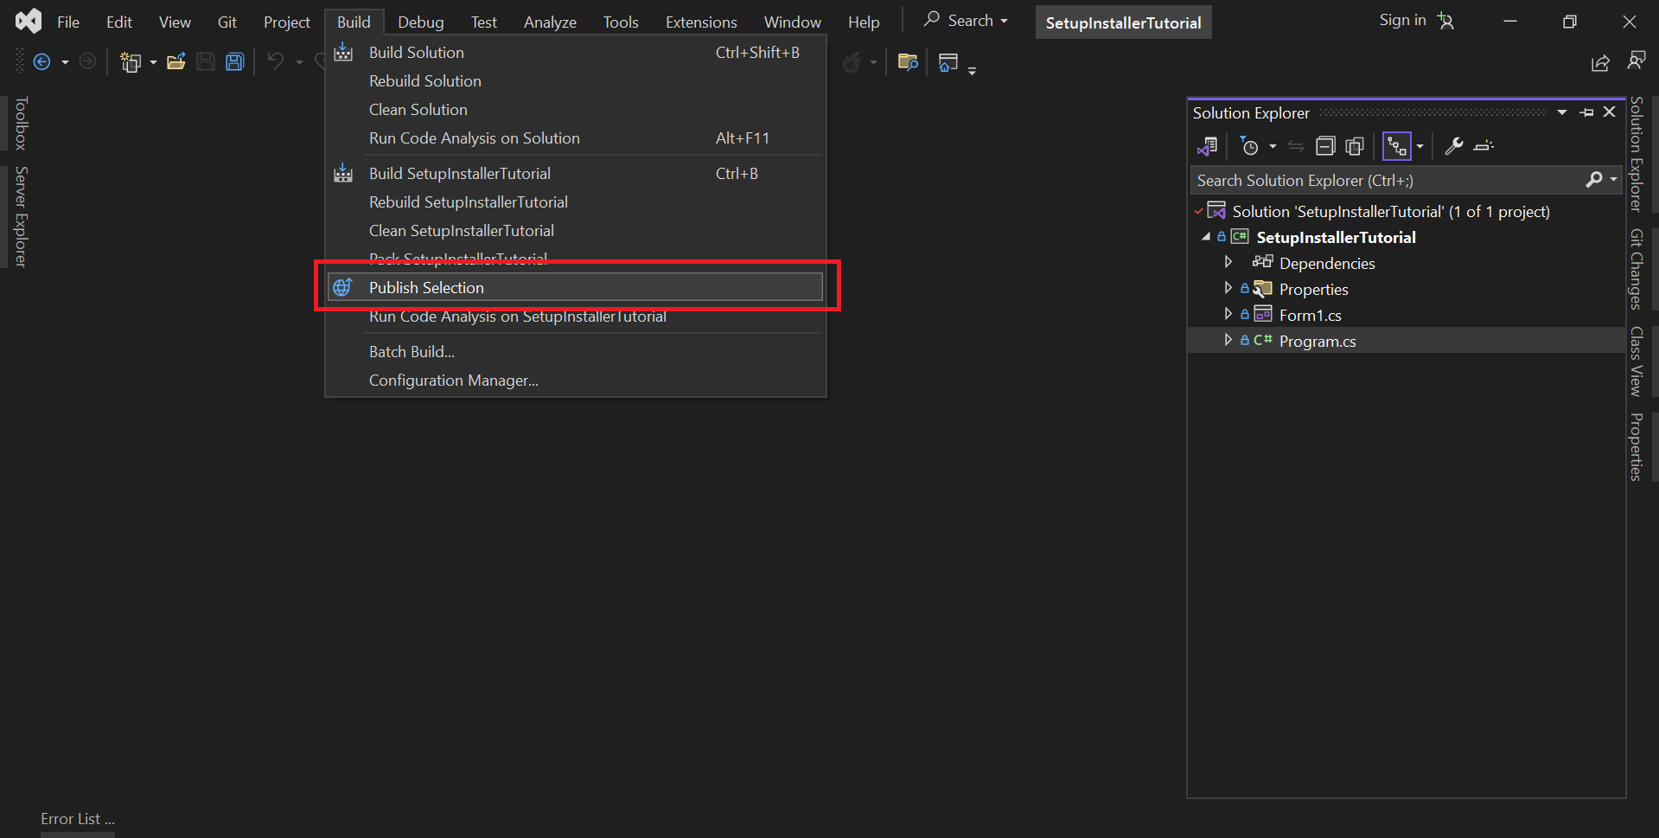Toggle the nested tree view button
The image size is (1659, 838).
[1397, 146]
